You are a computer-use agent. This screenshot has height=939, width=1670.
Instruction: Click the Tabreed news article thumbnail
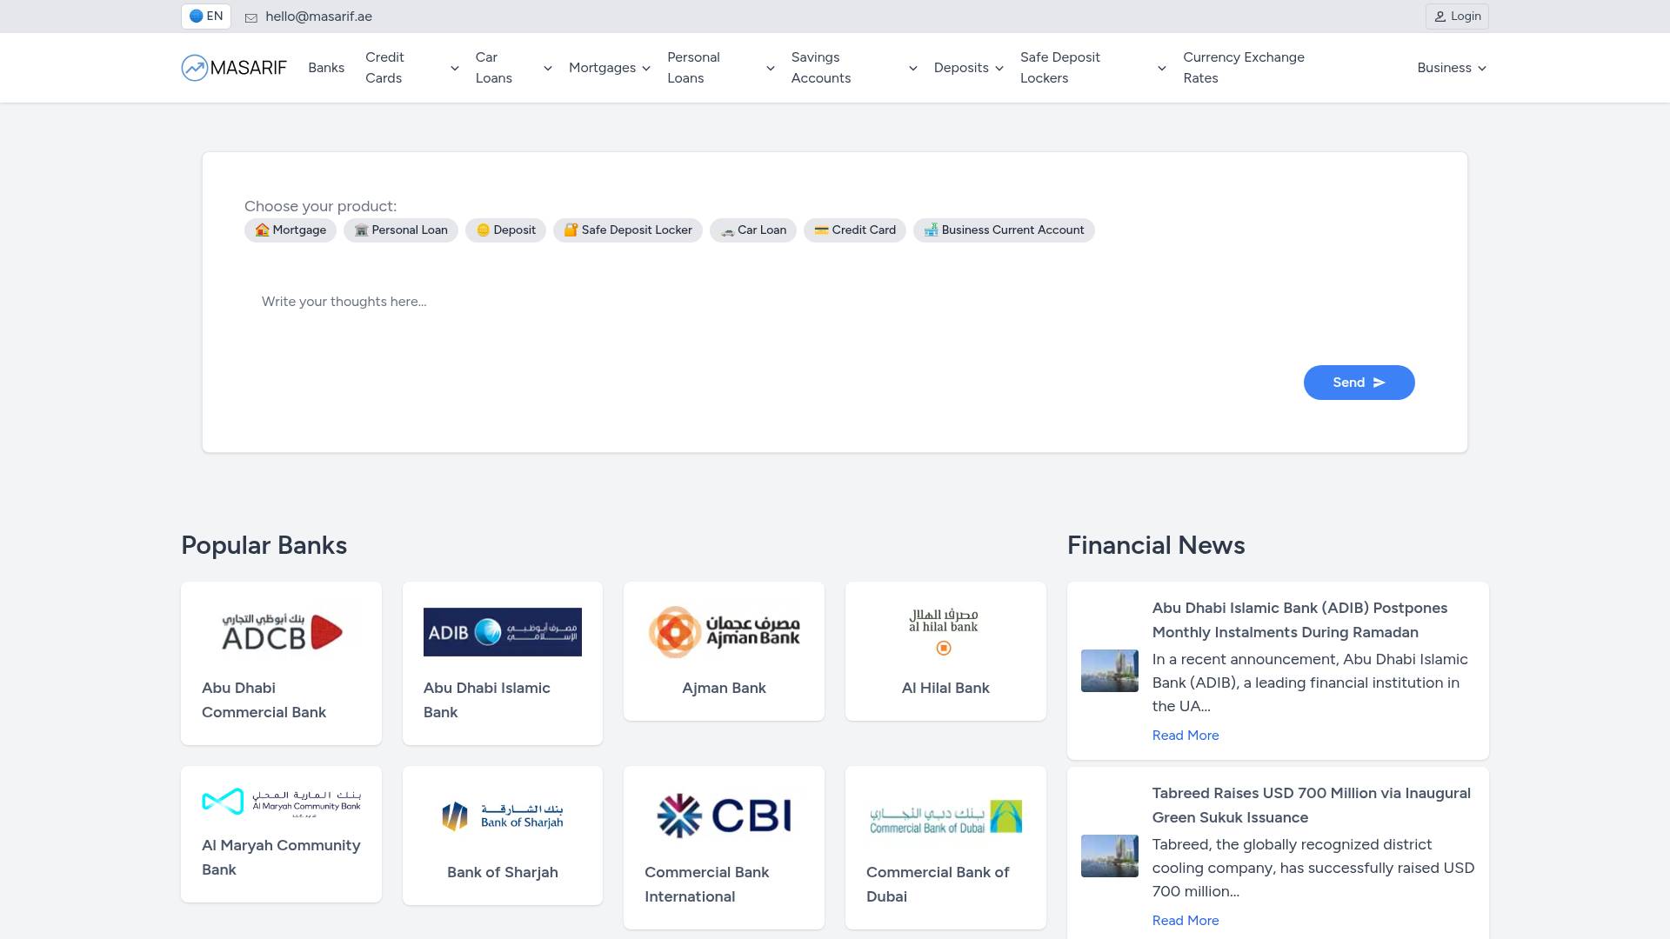pos(1110,856)
